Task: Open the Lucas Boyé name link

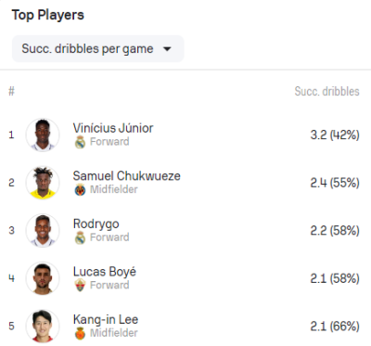Action: [105, 272]
